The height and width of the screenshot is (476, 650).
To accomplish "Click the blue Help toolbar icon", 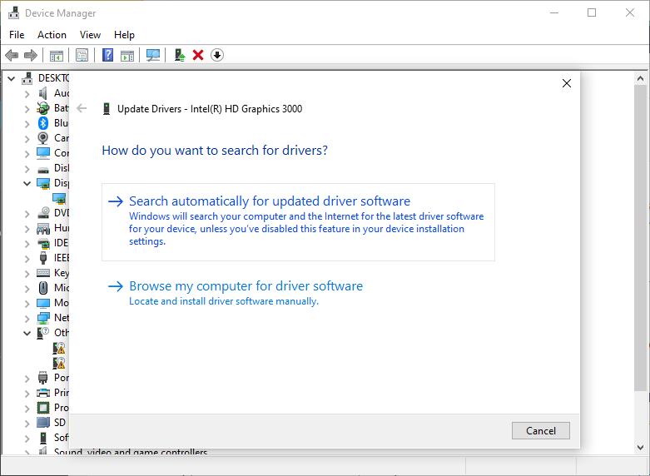I will 108,55.
